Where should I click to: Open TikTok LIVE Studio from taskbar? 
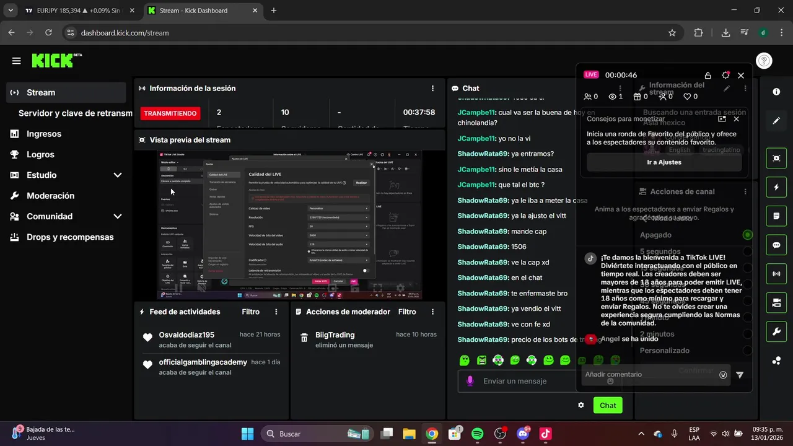click(x=546, y=434)
